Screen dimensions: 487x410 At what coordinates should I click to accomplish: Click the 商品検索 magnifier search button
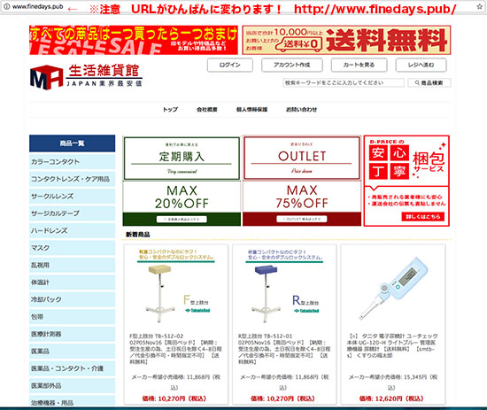tap(429, 83)
